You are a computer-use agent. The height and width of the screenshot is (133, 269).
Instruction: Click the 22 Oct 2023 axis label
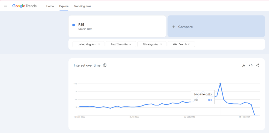tap(189, 117)
